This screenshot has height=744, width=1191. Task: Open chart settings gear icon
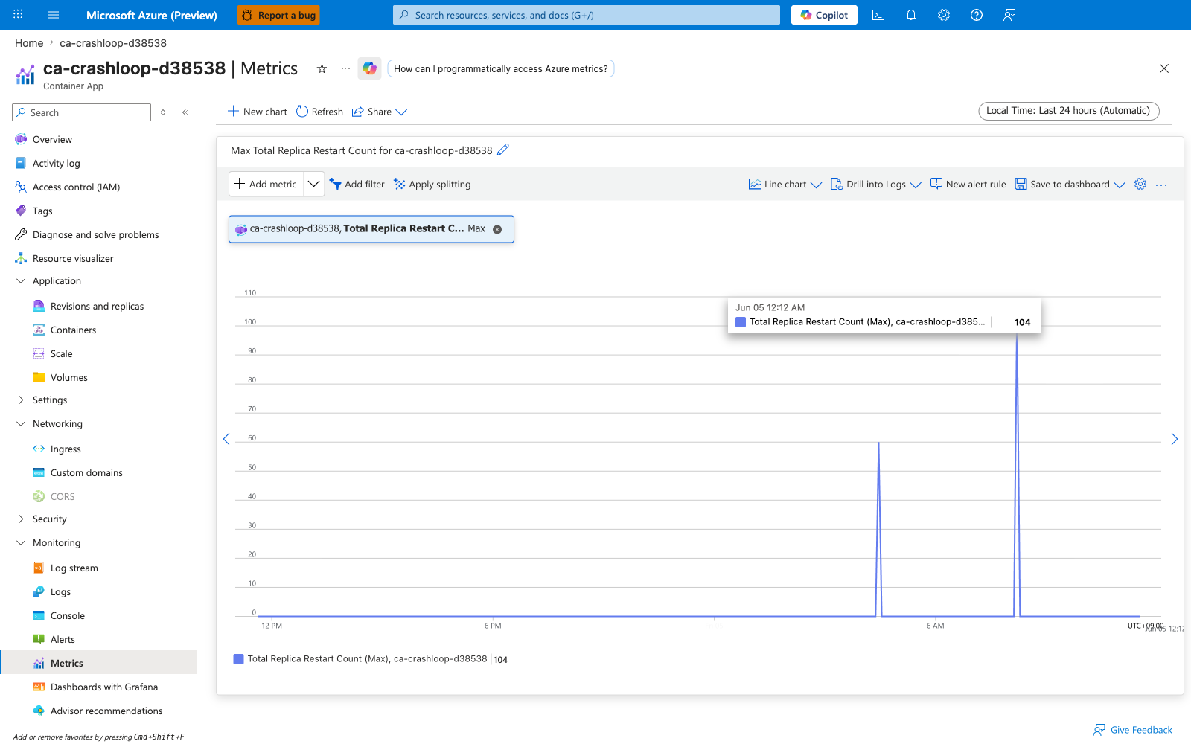pos(1140,184)
